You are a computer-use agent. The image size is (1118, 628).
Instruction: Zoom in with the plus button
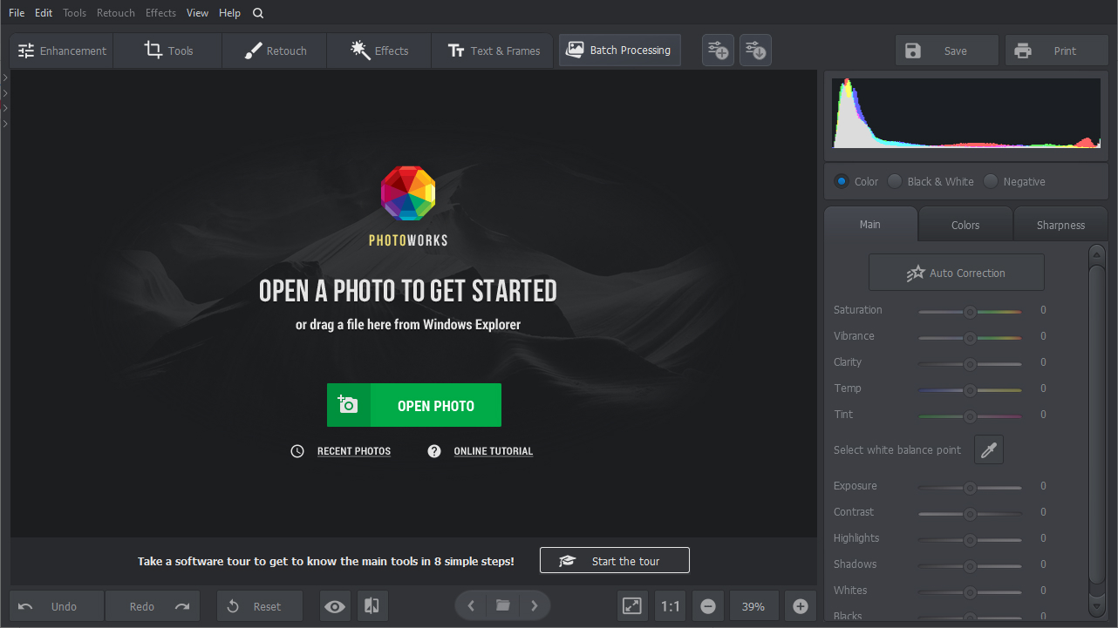(801, 606)
